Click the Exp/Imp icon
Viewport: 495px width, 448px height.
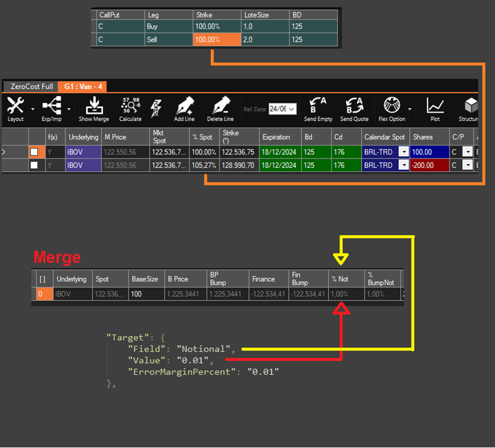click(51, 107)
